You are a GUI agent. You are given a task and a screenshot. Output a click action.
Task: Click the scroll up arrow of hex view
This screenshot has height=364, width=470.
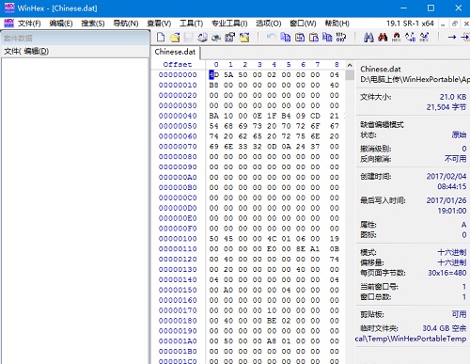point(350,65)
